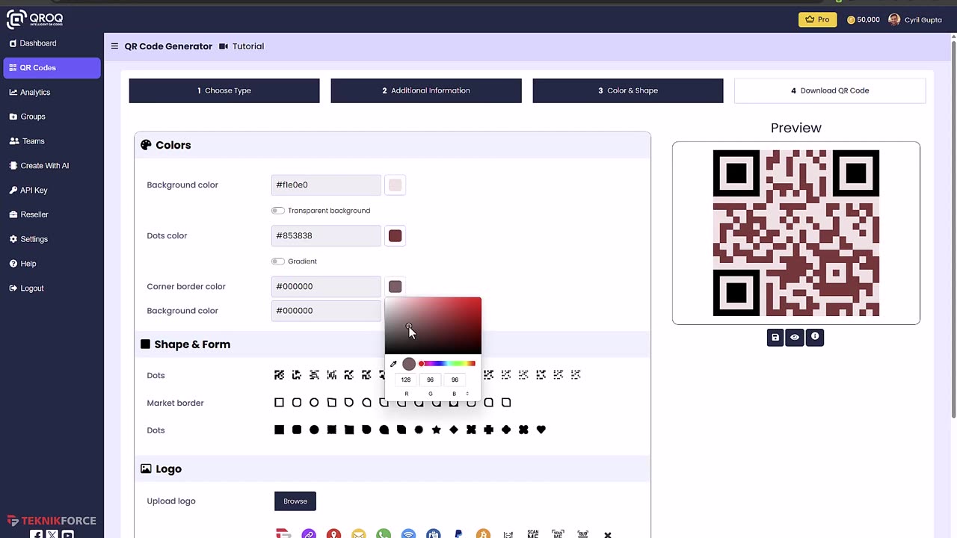
Task: Select the rounded solid square in bottom Dots row
Action: [x=297, y=430]
